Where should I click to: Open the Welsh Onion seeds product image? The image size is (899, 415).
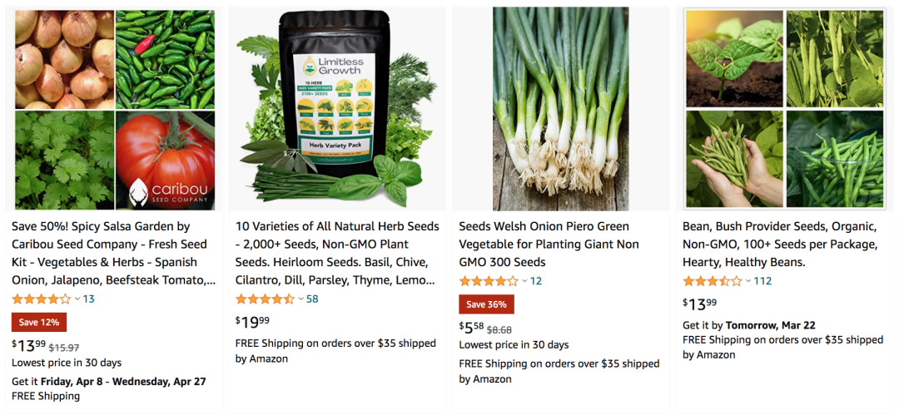click(x=561, y=109)
